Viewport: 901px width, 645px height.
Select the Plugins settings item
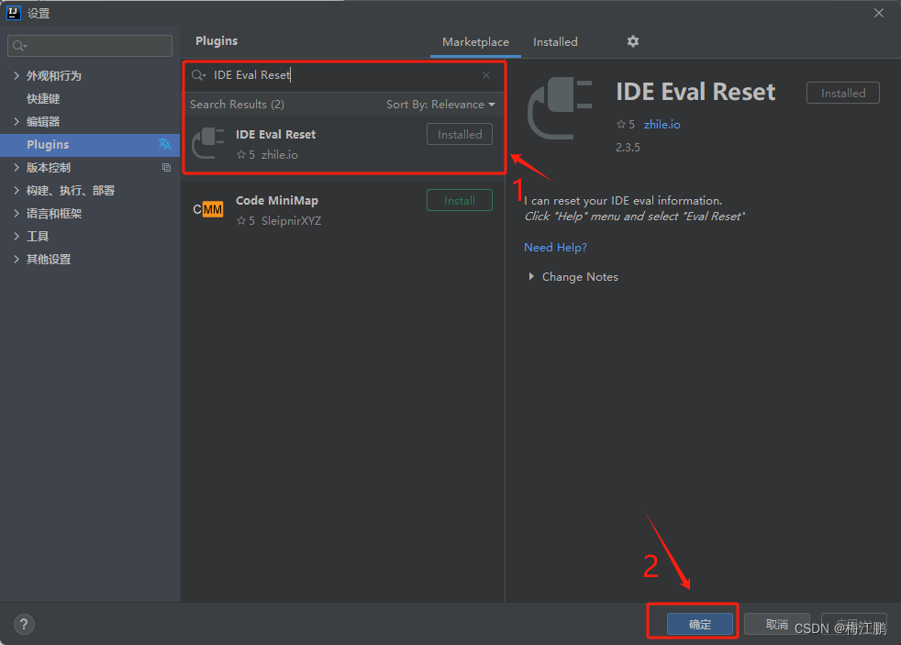[x=90, y=145]
